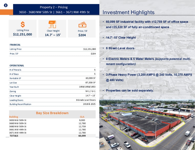Select the Bay Size Breakdown table title
Viewport: 195px width, 150px height.
coord(52,113)
